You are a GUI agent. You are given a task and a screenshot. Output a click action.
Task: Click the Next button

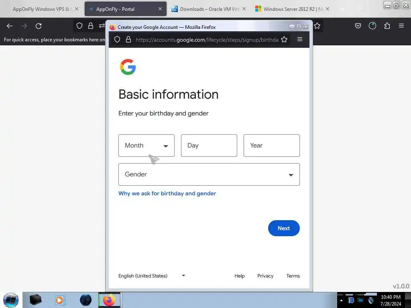click(284, 228)
